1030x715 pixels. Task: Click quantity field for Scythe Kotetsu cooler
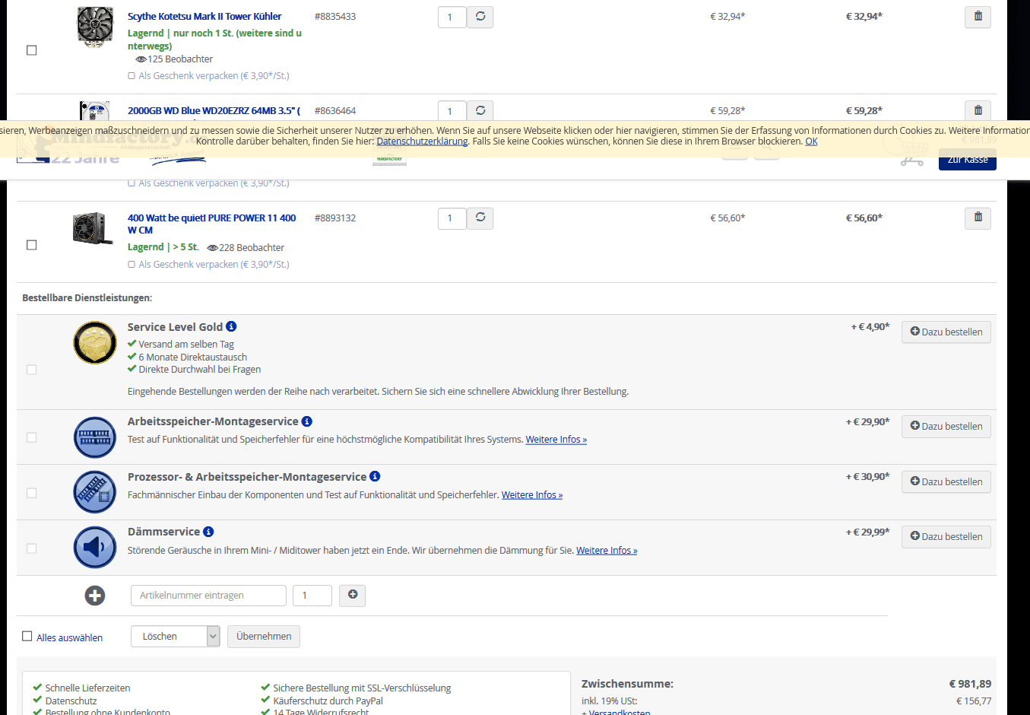tap(452, 17)
